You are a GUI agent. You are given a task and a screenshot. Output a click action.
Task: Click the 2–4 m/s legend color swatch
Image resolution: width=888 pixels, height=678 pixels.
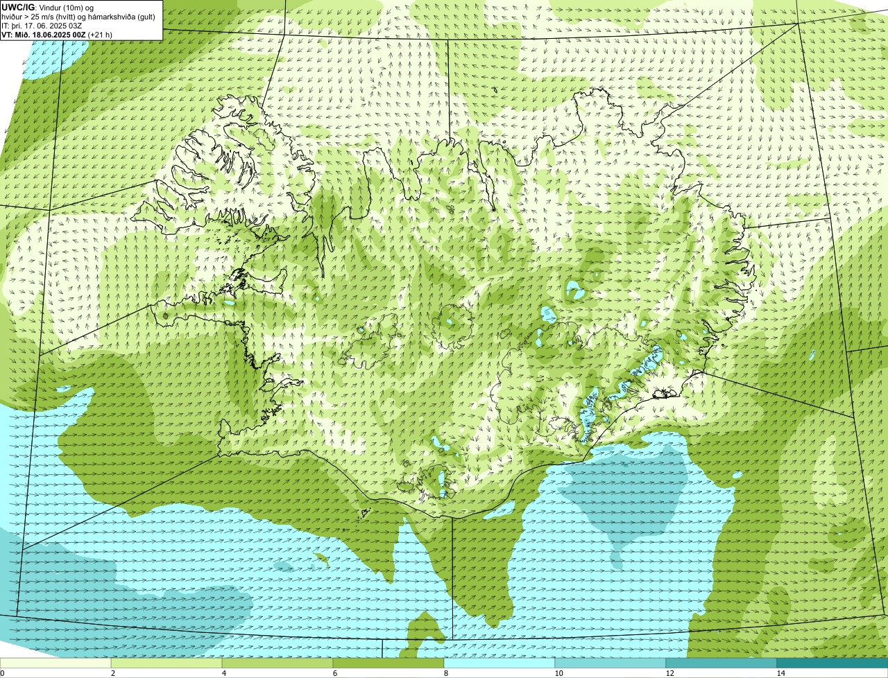pyautogui.click(x=166, y=663)
